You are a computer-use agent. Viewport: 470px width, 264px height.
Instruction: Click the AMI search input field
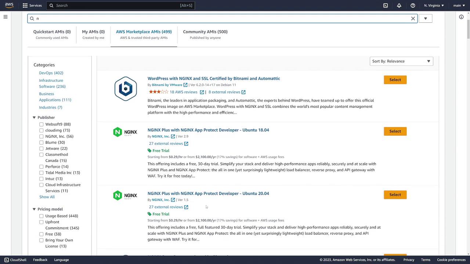tap(222, 18)
